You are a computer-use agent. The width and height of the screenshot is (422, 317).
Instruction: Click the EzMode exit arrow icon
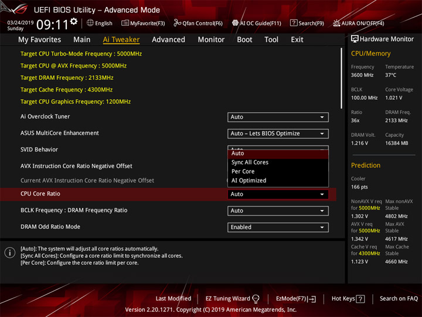(x=312, y=299)
